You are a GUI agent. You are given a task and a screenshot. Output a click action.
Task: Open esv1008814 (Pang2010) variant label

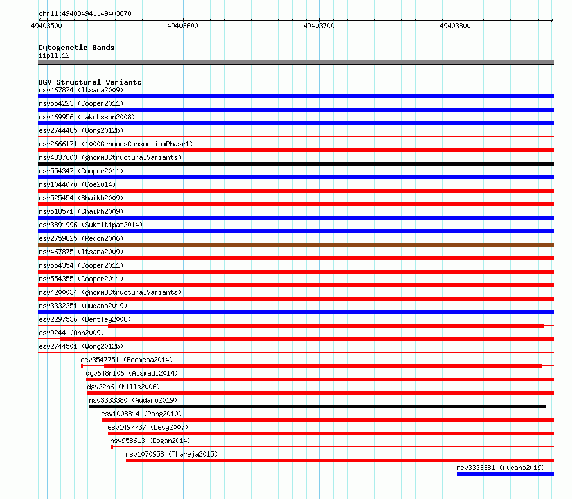141,414
